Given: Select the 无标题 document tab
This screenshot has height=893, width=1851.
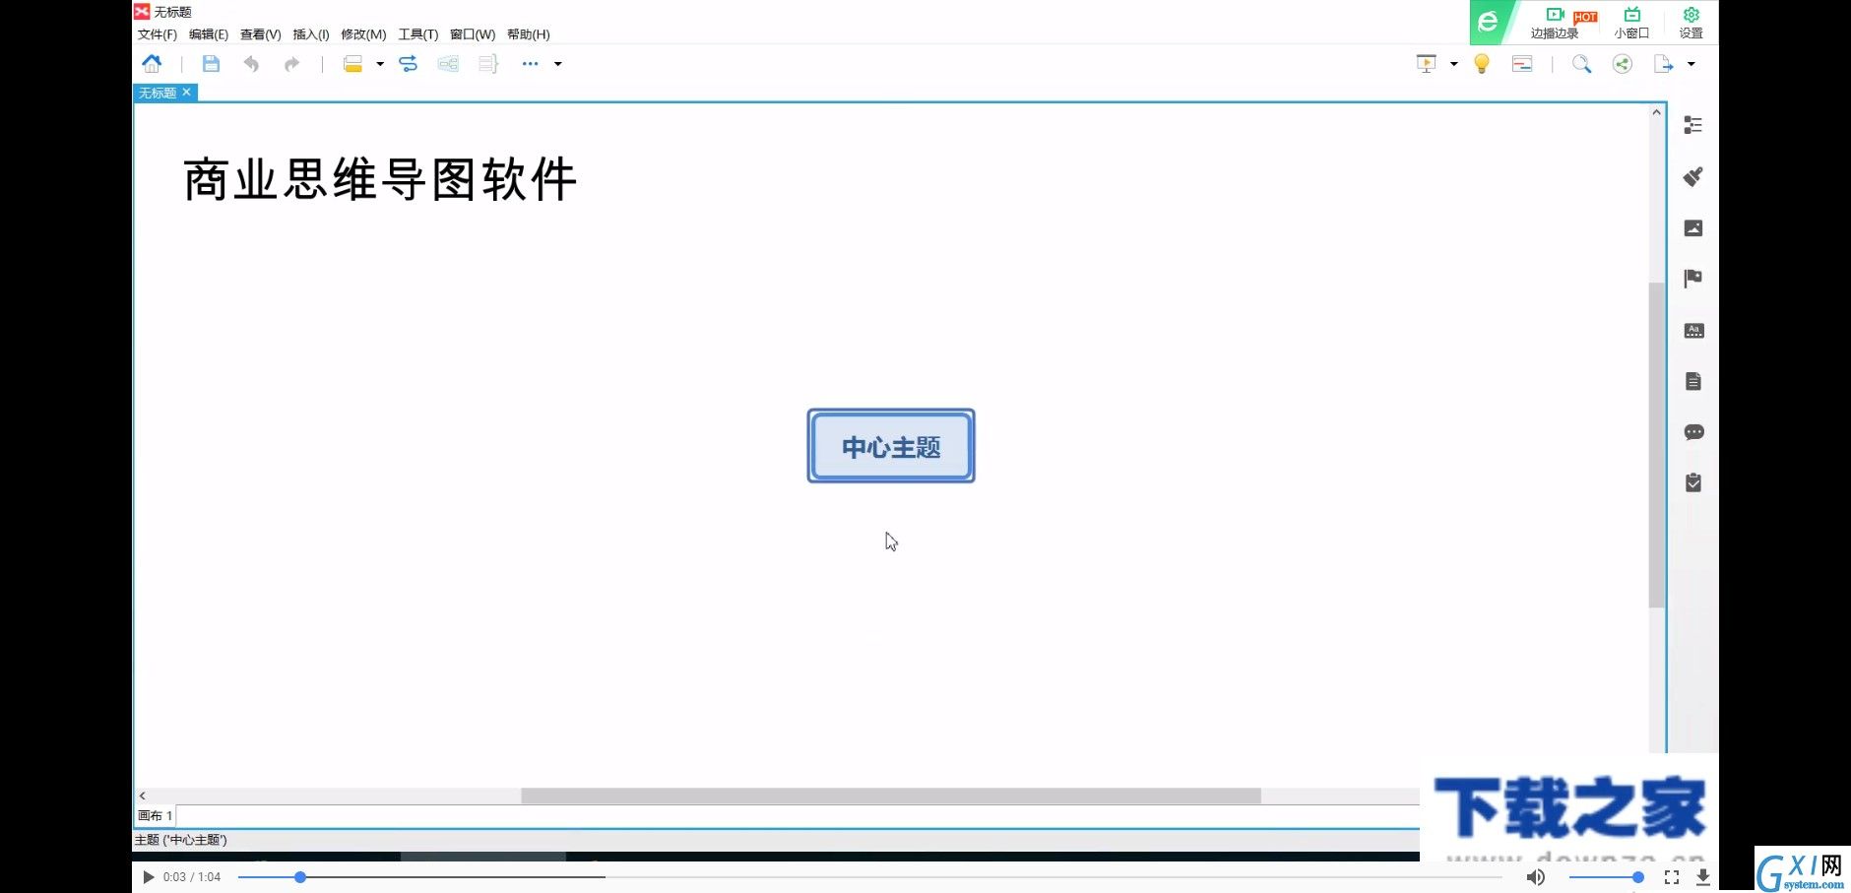Looking at the screenshot, I should pos(158,93).
